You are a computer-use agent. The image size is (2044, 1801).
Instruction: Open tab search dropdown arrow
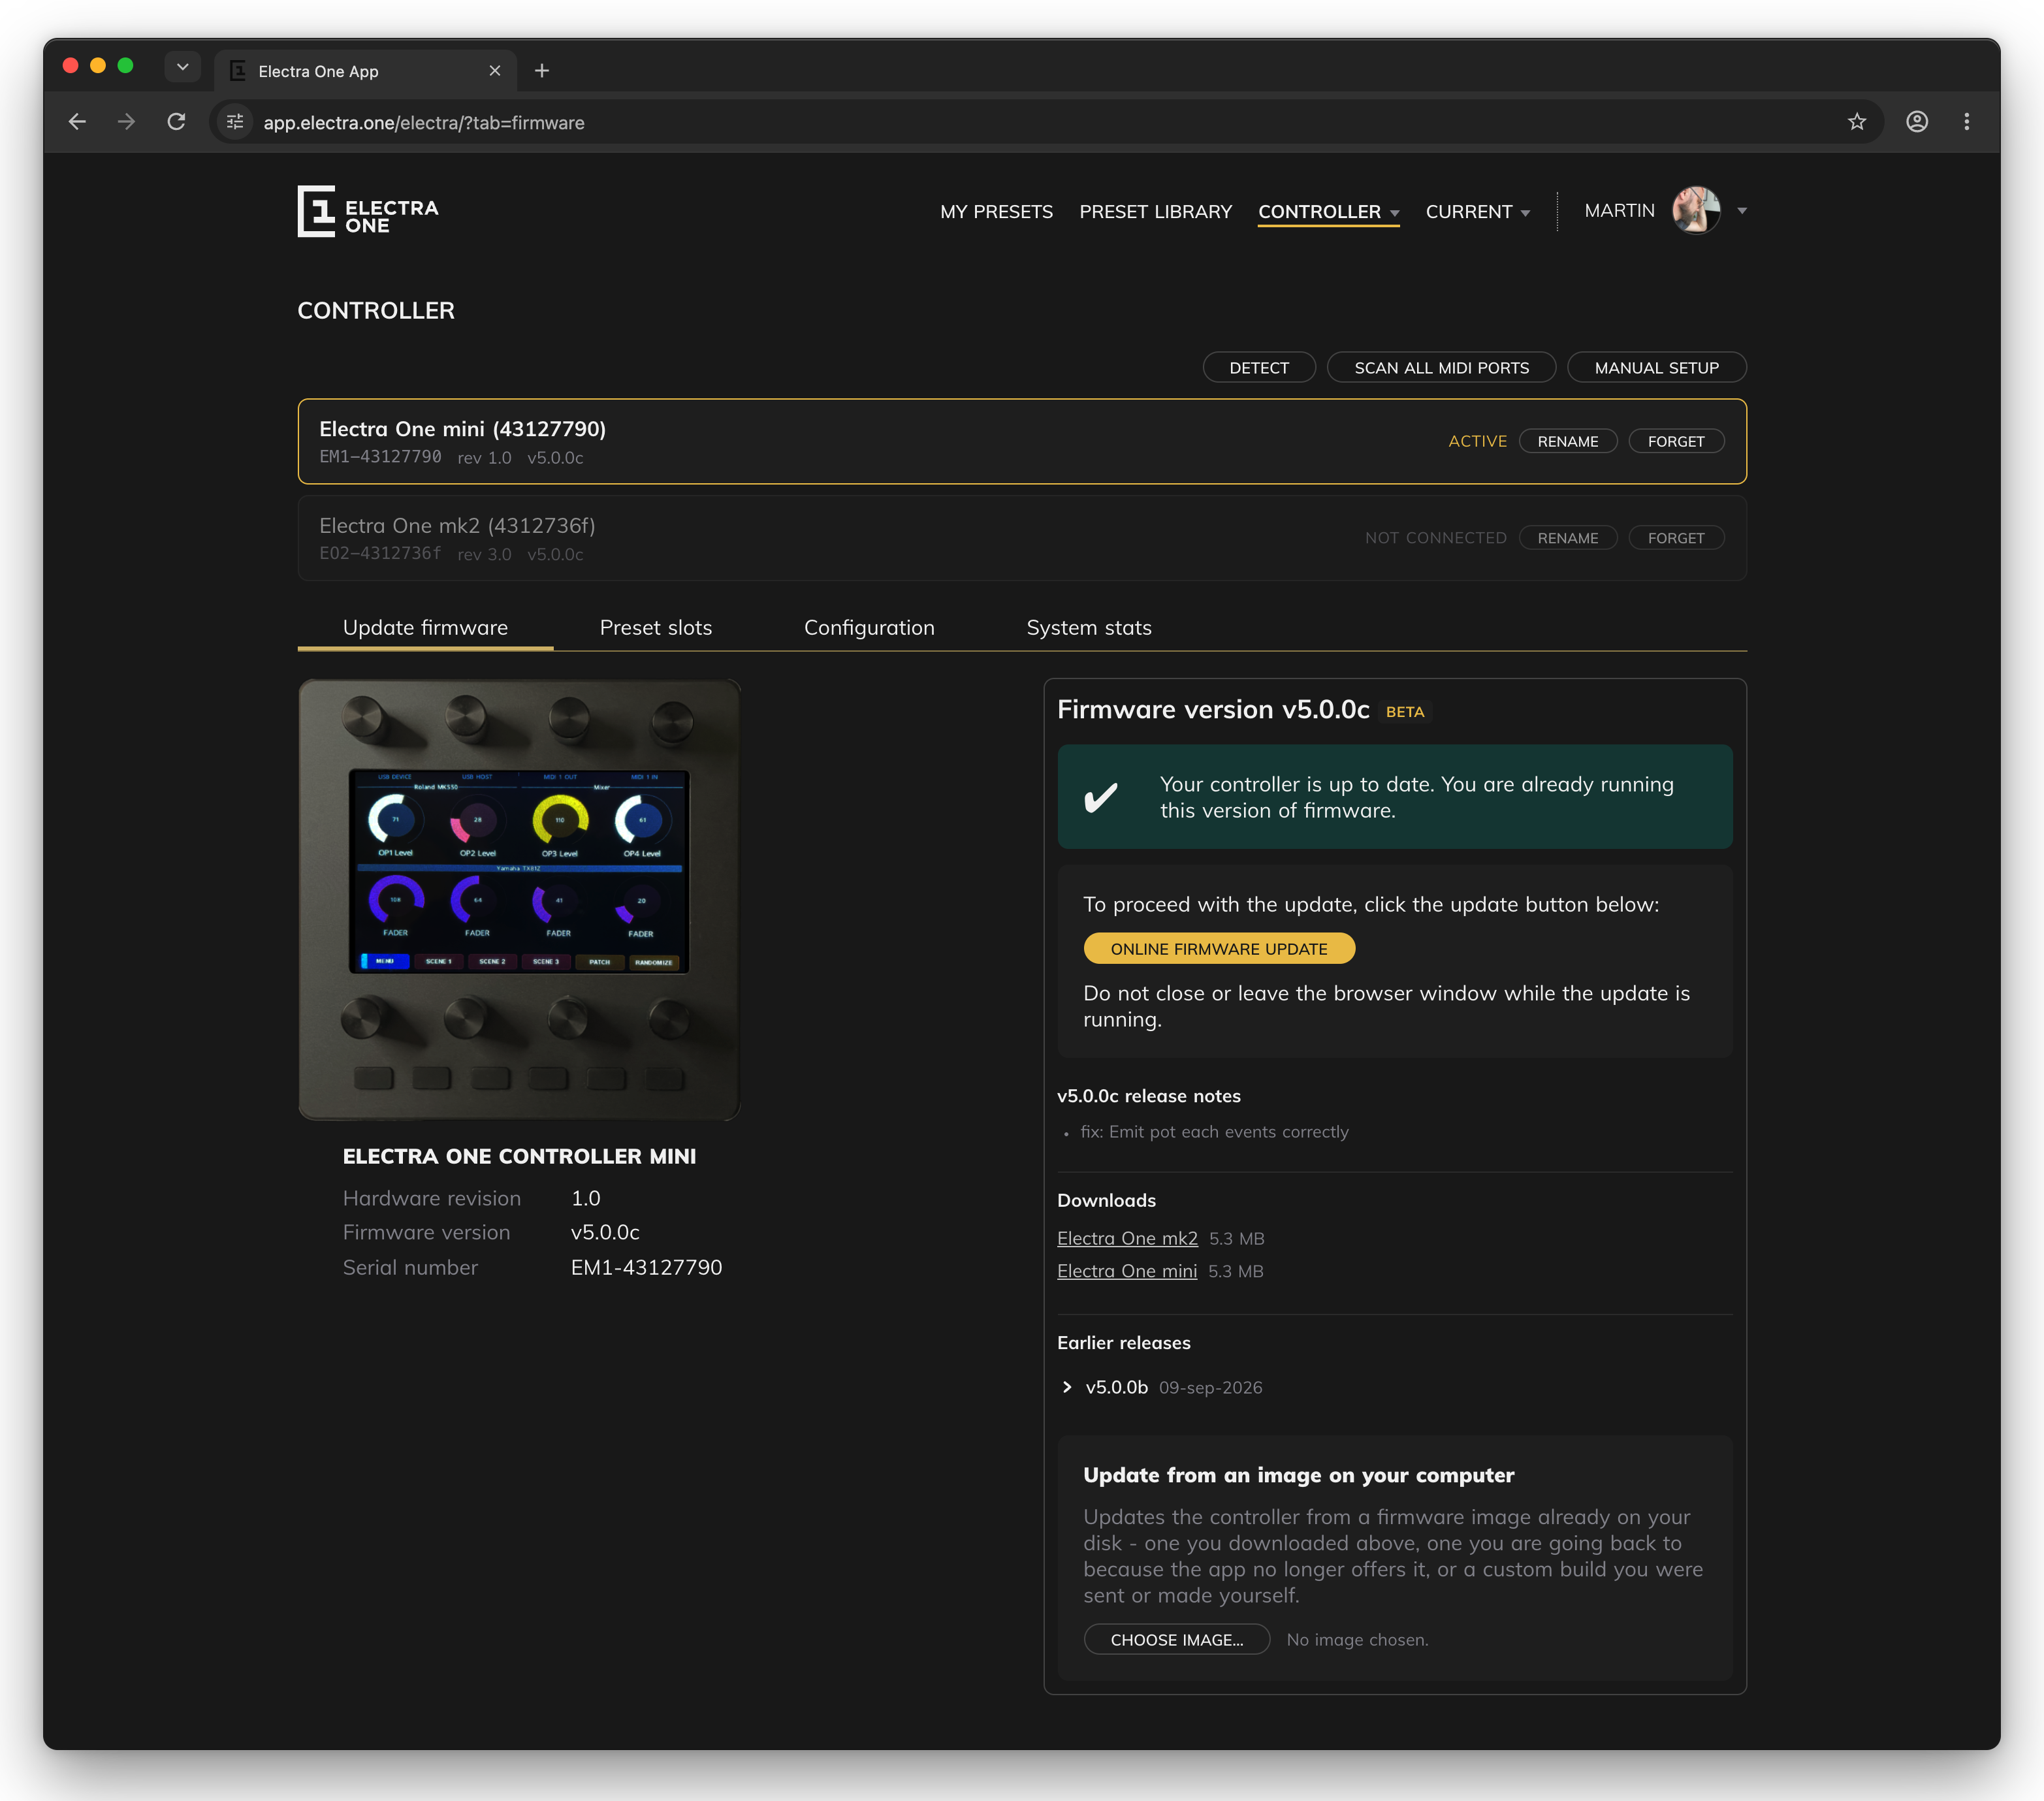[182, 67]
